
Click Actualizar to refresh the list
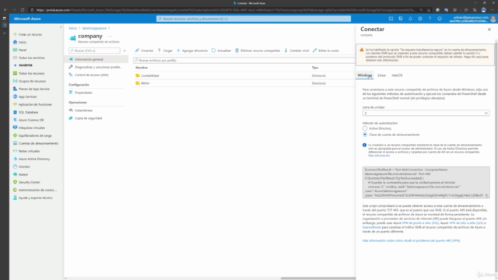221,51
